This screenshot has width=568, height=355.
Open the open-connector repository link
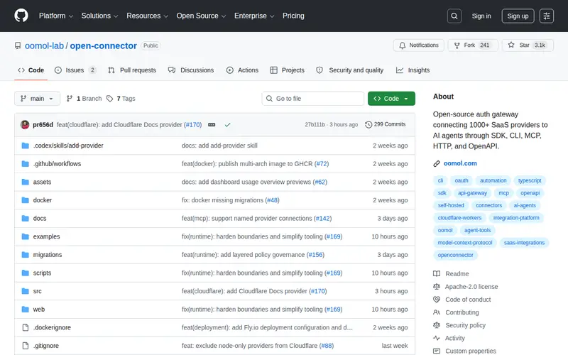coord(103,46)
